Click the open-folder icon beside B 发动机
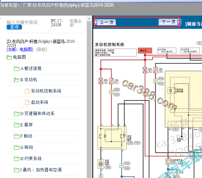Viewport: 202px width, 178px height. coord(17,80)
